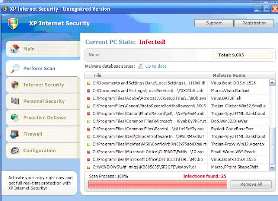The width and height of the screenshot is (278, 201).
Task: Click the Scan Process: 100% label
Action: (x=109, y=176)
